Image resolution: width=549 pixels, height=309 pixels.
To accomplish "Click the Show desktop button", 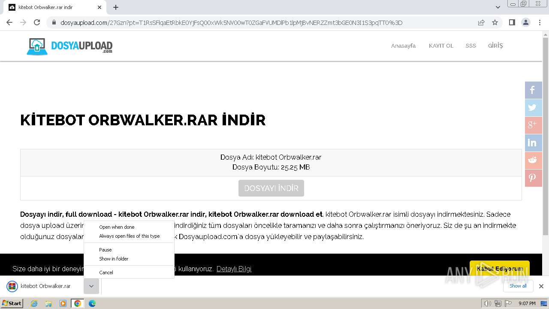I will point(544,303).
